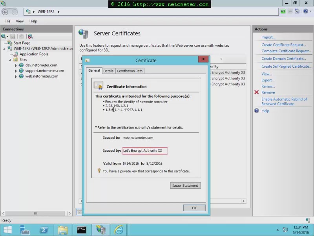Open PowerShell from the taskbar

point(44,230)
